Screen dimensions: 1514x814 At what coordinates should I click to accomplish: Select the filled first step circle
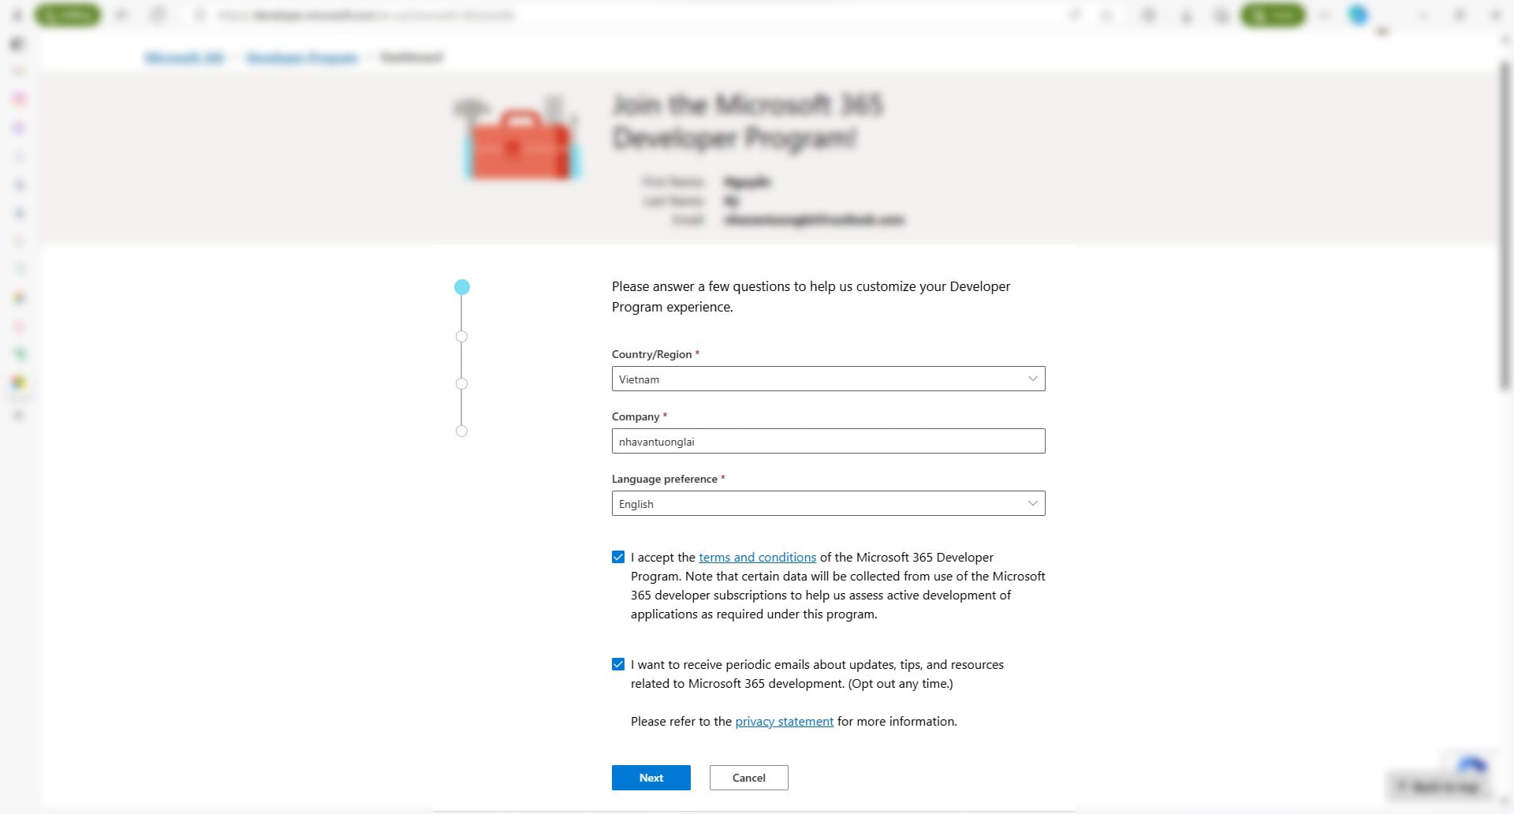click(x=462, y=287)
